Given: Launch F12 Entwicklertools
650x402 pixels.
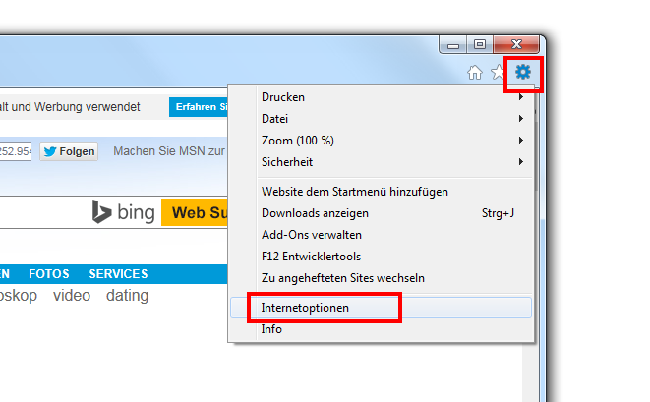Looking at the screenshot, I should (311, 257).
